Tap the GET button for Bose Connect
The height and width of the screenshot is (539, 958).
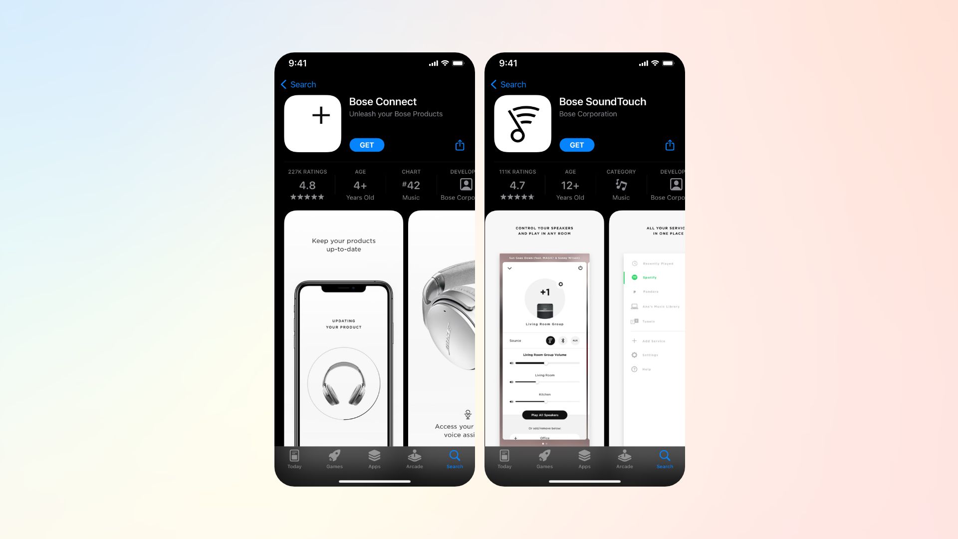pyautogui.click(x=366, y=145)
